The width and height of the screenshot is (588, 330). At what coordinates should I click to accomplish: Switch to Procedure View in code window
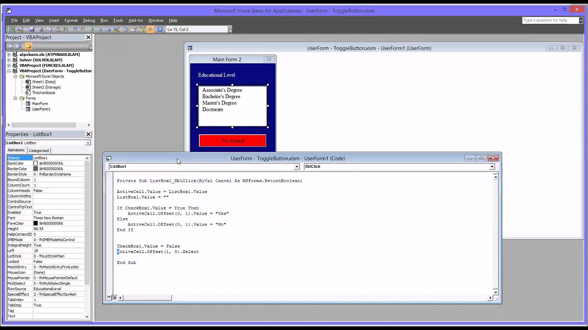109,297
